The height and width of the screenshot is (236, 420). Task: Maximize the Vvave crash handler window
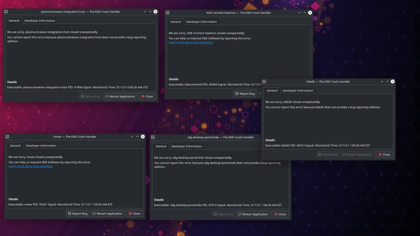pyautogui.click(x=137, y=137)
